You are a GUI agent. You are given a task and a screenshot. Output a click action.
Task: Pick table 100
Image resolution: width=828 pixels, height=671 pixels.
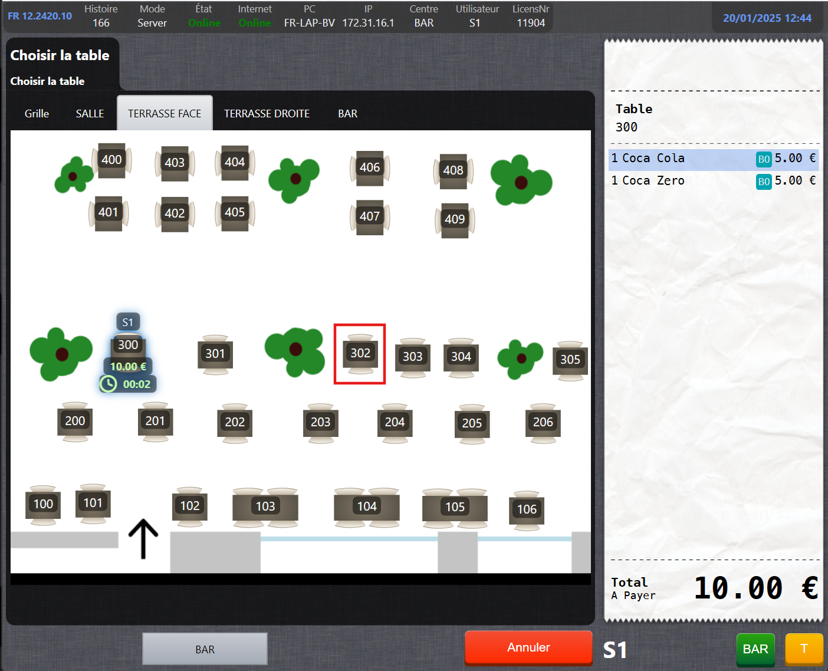click(x=43, y=504)
